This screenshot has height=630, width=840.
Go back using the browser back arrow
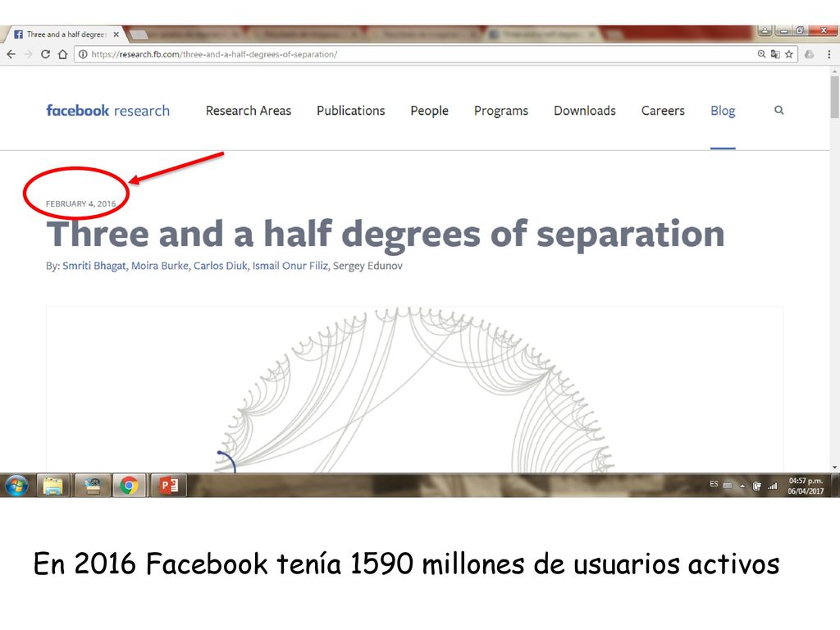click(x=11, y=54)
